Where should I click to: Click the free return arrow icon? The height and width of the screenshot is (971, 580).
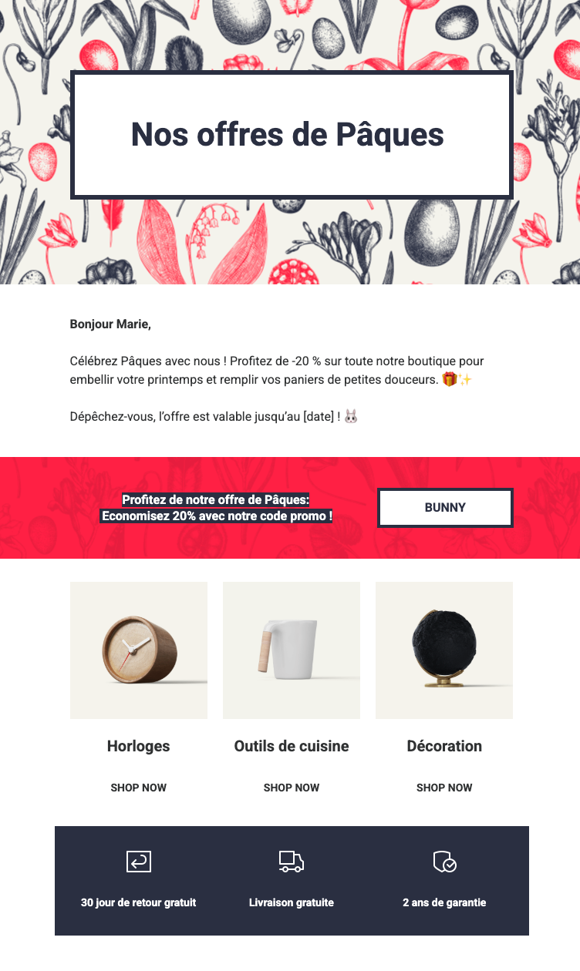(x=139, y=862)
